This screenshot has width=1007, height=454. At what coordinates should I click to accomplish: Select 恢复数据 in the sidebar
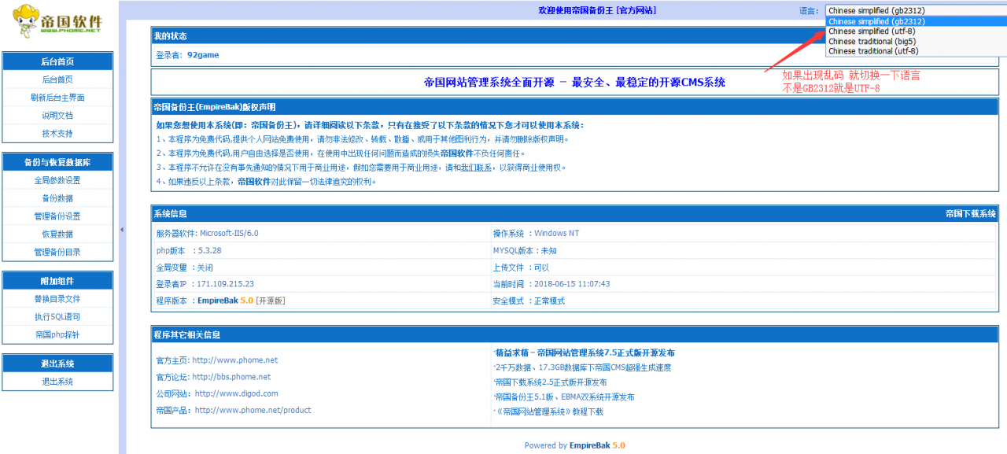coord(57,234)
